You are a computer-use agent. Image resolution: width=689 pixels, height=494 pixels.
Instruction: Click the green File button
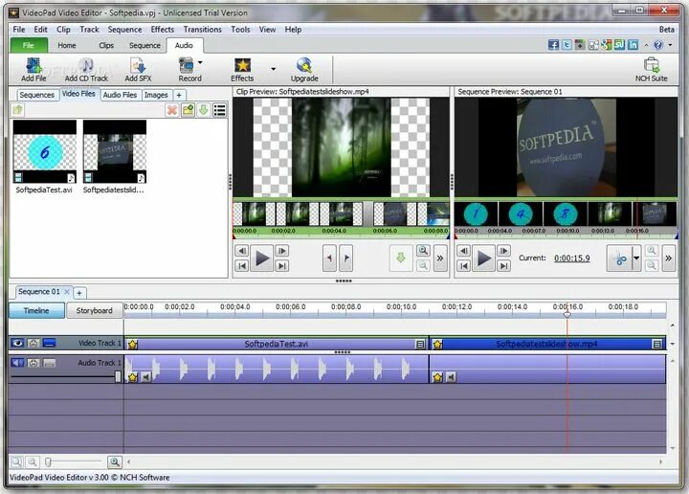point(29,45)
